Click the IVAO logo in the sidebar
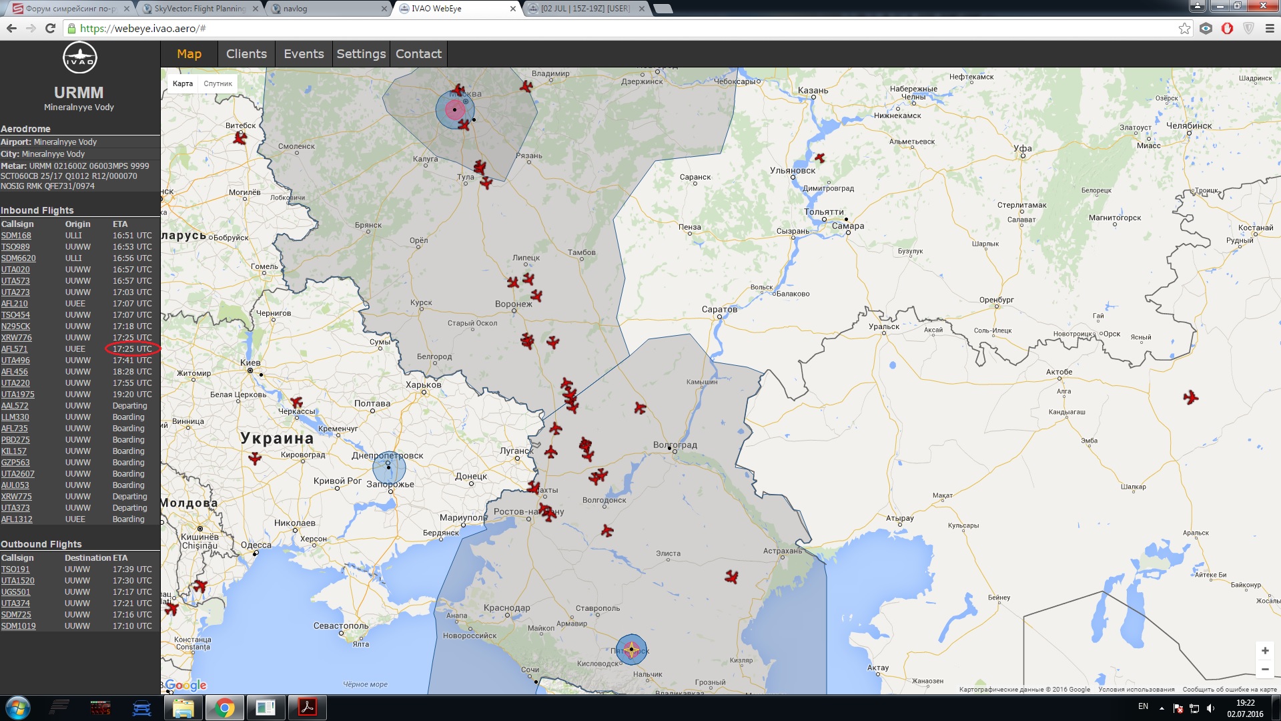The image size is (1281, 721). pos(80,59)
